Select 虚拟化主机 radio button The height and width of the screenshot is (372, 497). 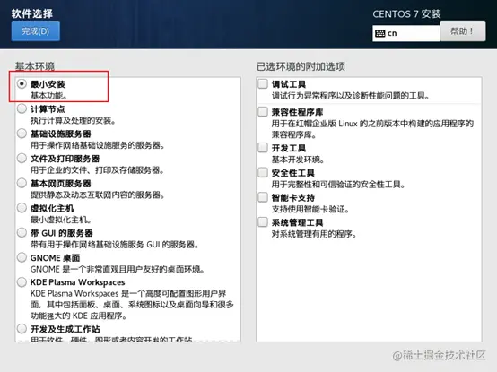pos(22,208)
